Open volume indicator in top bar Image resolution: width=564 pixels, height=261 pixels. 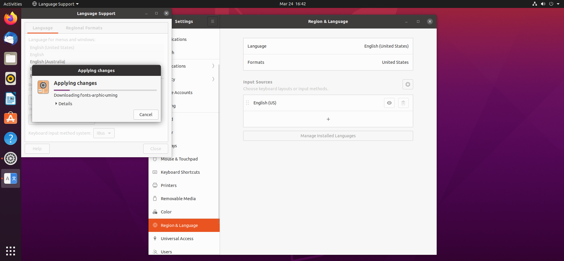[543, 4]
